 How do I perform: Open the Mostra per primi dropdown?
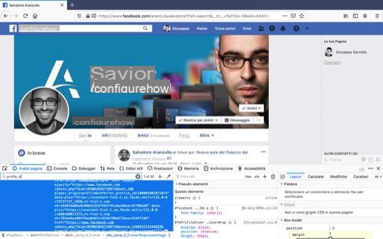point(198,120)
